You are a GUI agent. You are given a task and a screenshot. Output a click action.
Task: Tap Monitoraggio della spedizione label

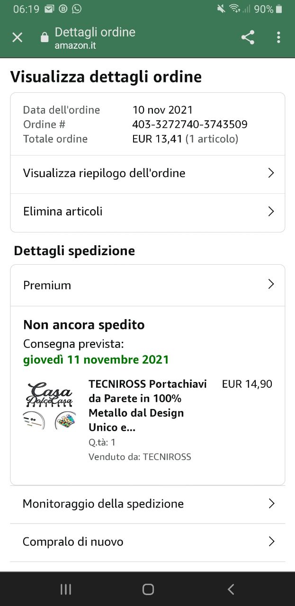tap(103, 503)
